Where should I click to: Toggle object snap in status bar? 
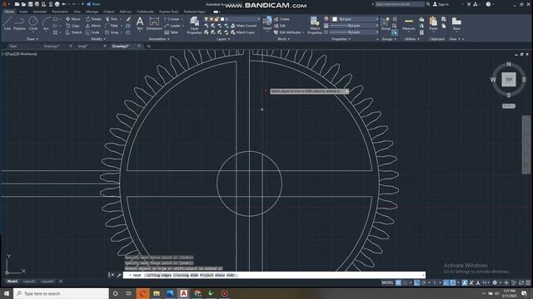click(453, 282)
